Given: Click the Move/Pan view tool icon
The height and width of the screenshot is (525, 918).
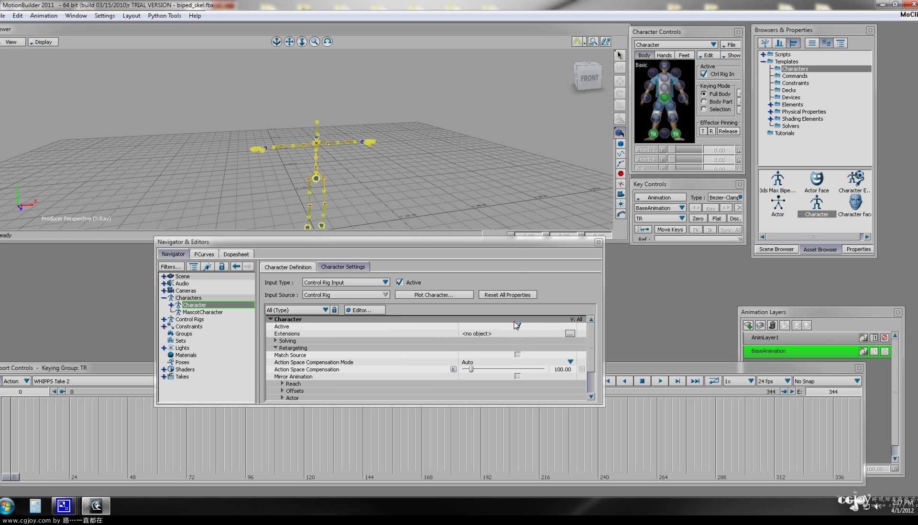Looking at the screenshot, I should (x=289, y=41).
